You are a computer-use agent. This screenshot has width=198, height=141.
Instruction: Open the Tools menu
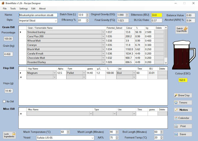pos(13,9)
